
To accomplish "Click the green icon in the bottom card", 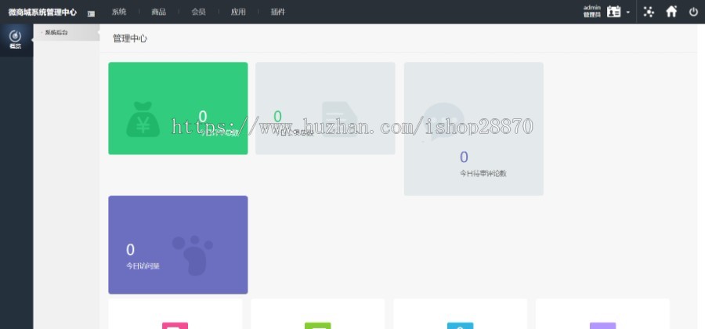I will pos(317,326).
